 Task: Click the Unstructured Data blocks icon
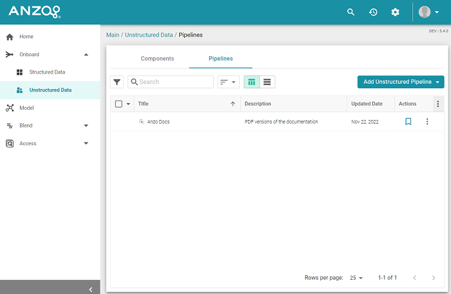pyautogui.click(x=19, y=90)
